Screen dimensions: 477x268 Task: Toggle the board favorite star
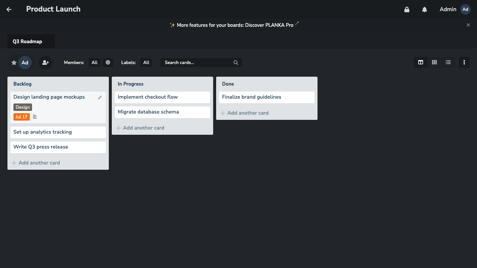tap(14, 63)
